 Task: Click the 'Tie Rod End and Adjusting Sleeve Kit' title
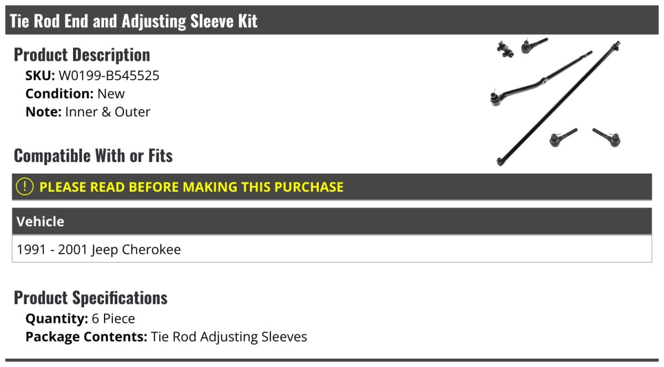pos(133,21)
